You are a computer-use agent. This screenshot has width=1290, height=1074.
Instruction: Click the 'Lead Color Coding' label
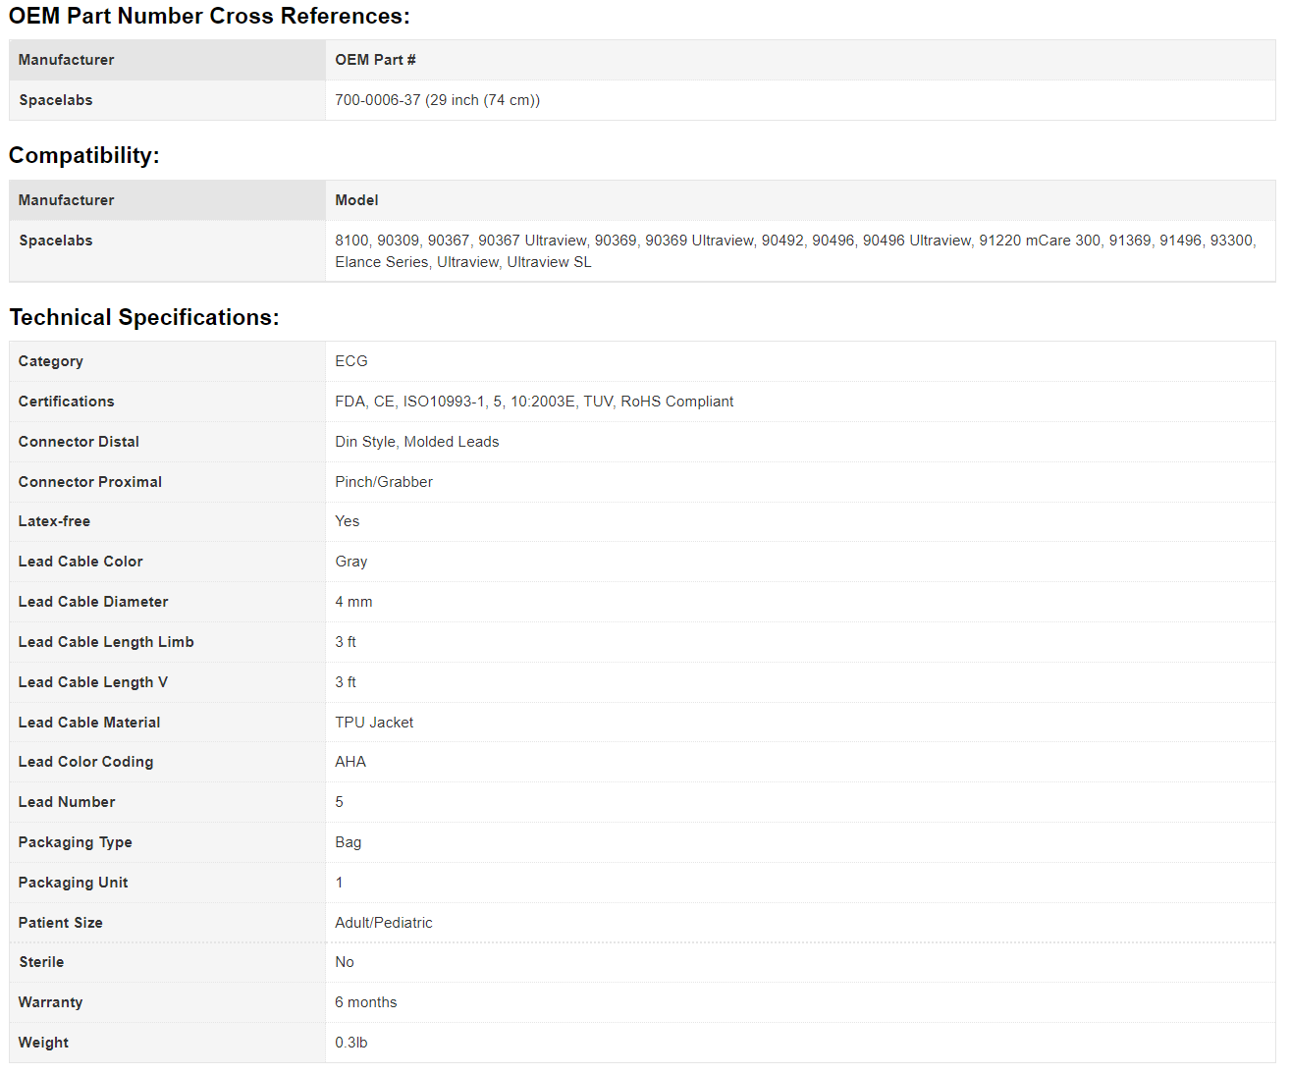click(86, 762)
